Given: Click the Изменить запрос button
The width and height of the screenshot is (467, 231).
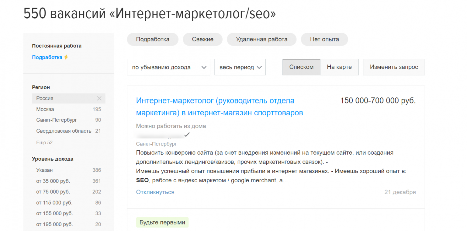Looking at the screenshot, I should [x=394, y=67].
